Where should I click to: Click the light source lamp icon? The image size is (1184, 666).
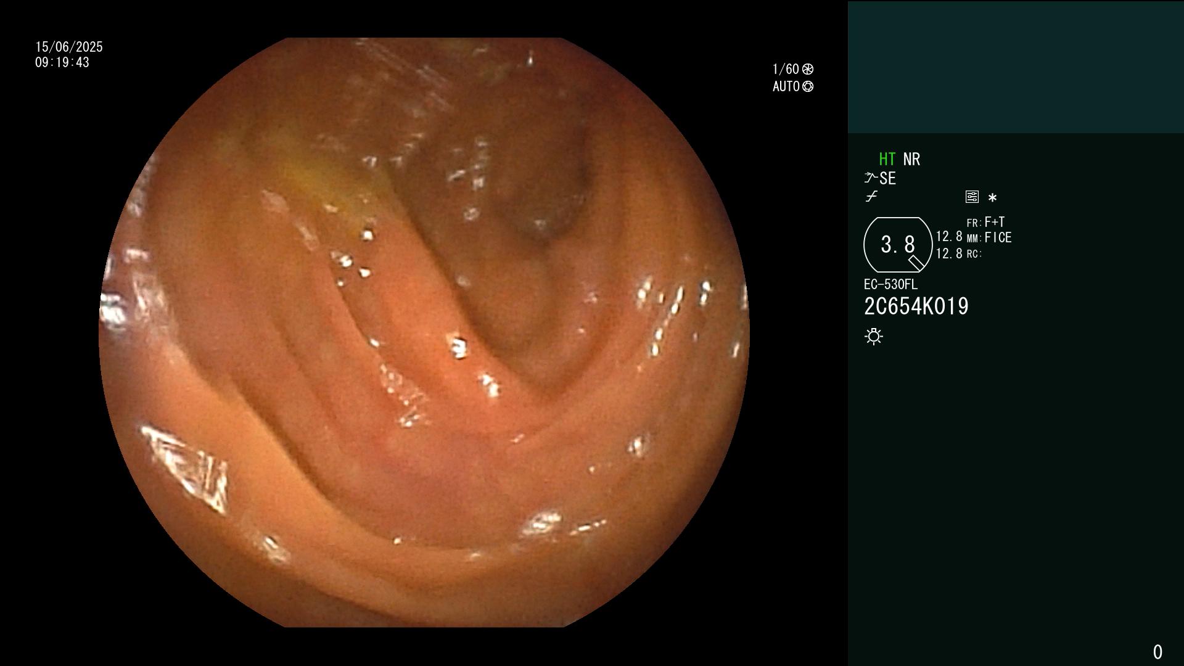tap(874, 337)
